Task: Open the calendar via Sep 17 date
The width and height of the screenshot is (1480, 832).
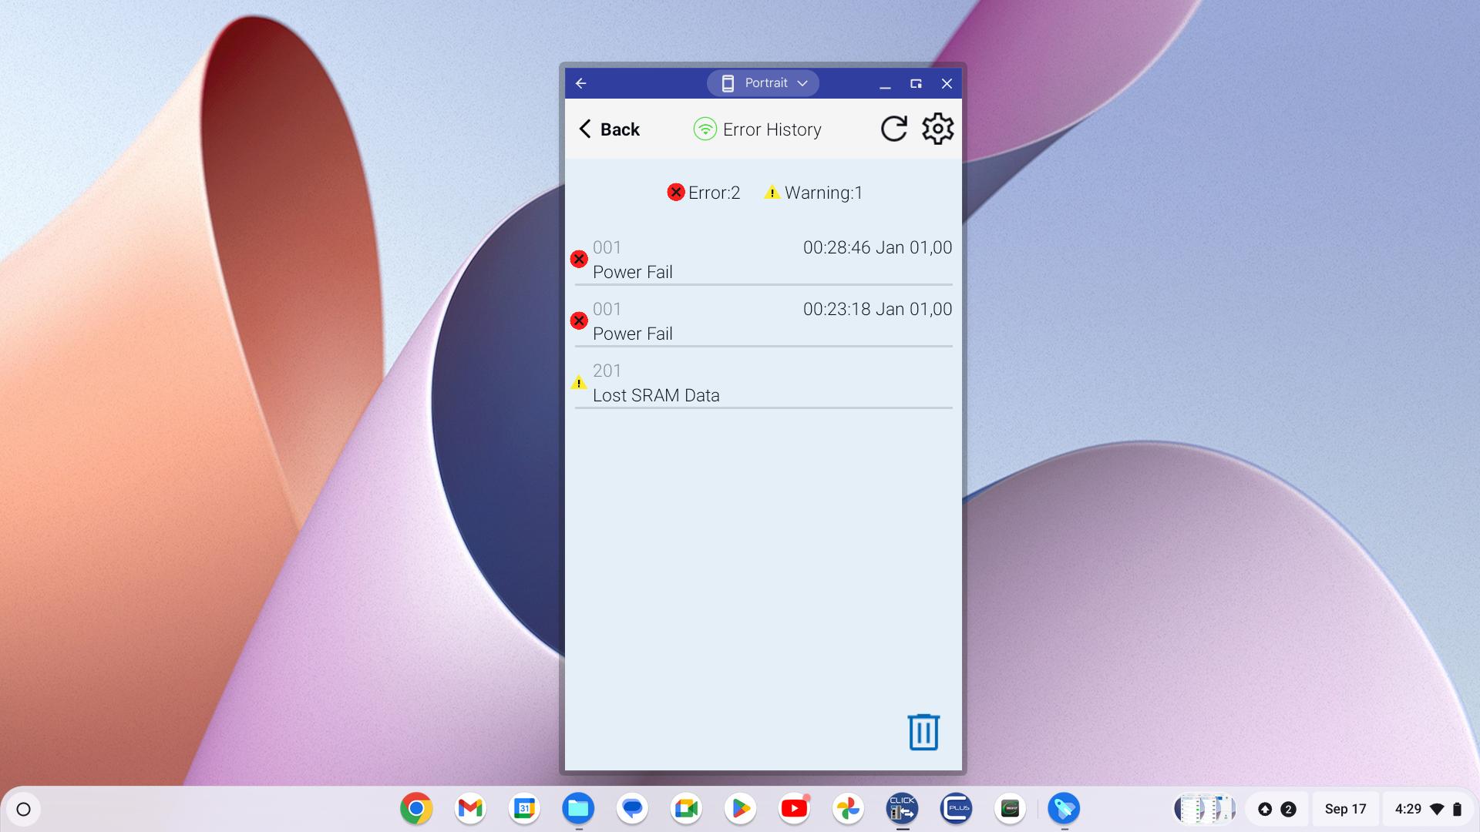Action: [x=1345, y=809]
